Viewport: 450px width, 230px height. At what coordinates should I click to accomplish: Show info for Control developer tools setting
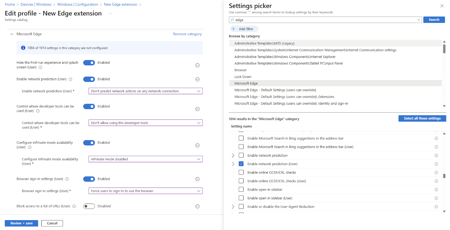38,111
